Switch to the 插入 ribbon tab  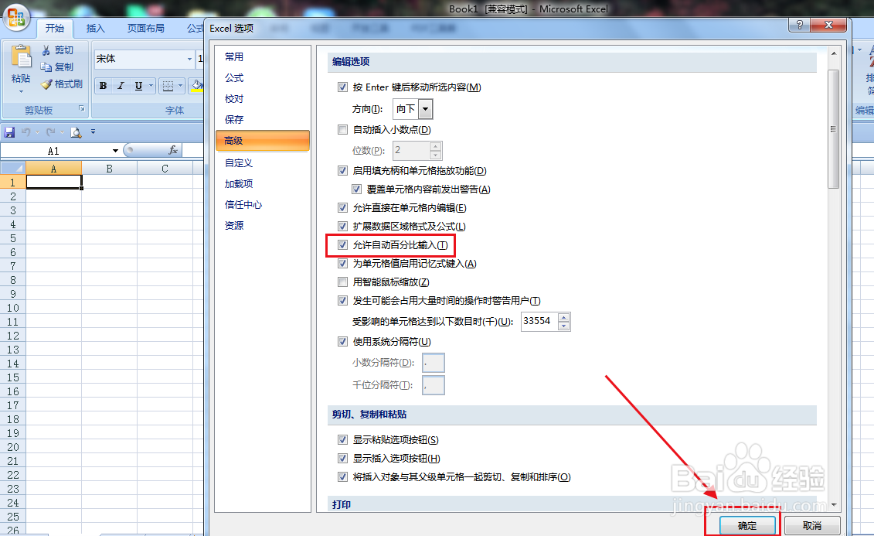point(95,28)
